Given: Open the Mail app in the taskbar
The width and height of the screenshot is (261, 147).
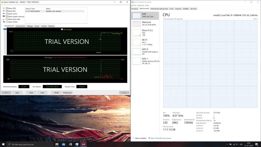Looking at the screenshot, I should tap(63, 144).
